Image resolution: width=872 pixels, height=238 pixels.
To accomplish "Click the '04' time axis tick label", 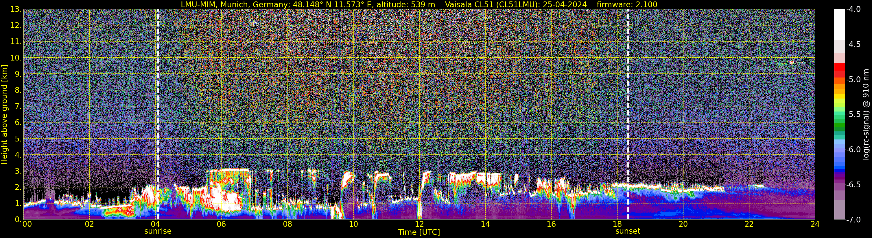I will 155,224.
